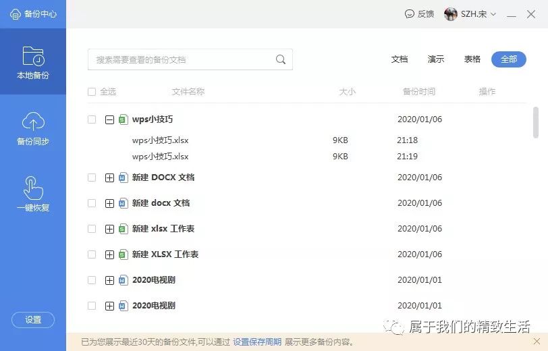Click the document icon of last 2020电视剧 row

123,306
